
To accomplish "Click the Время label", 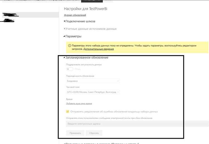I will 69,99.
